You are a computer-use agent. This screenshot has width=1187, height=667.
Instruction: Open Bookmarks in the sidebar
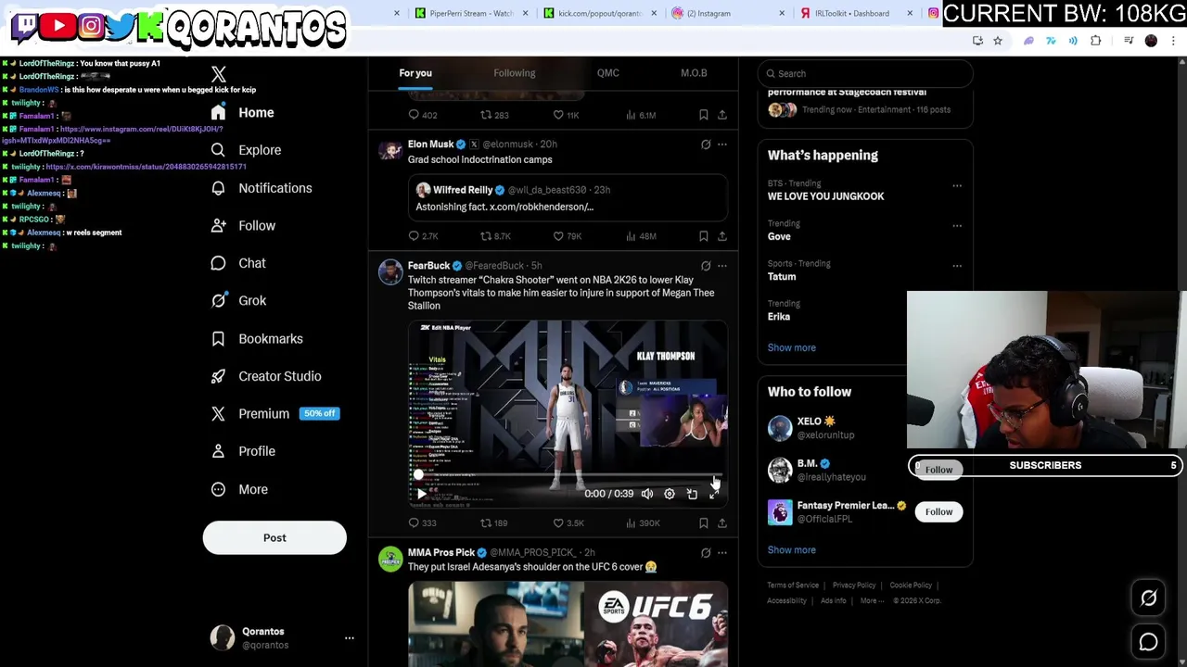(257, 338)
